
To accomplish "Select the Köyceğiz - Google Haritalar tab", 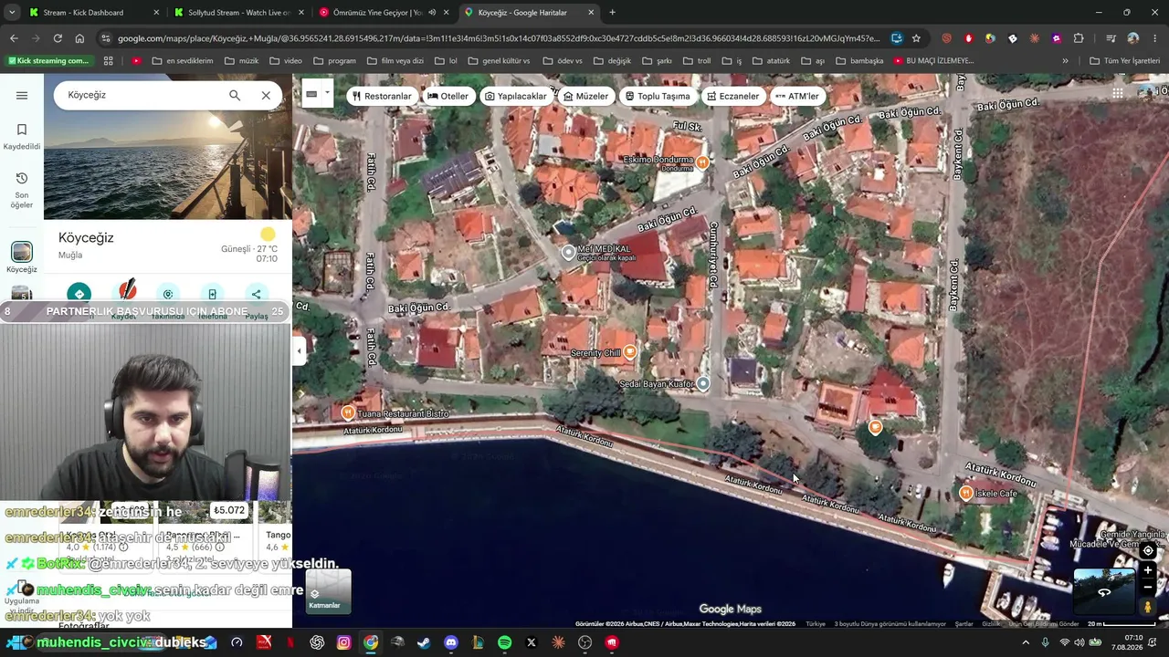I will coord(530,13).
